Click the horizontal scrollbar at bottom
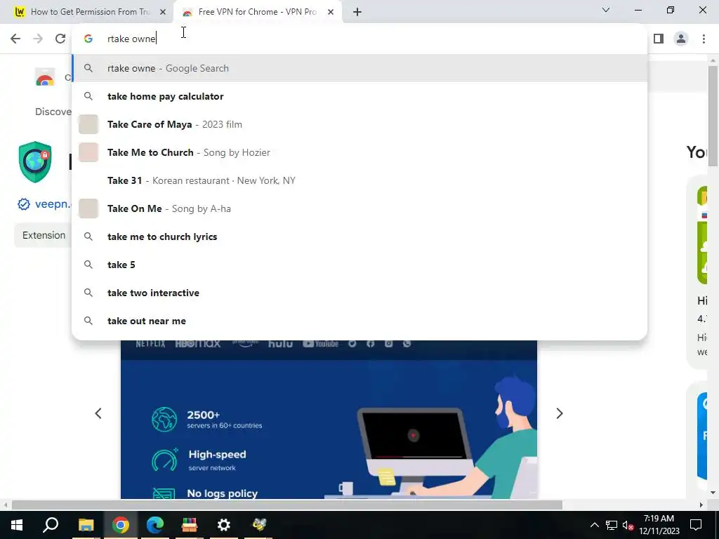 point(286,505)
